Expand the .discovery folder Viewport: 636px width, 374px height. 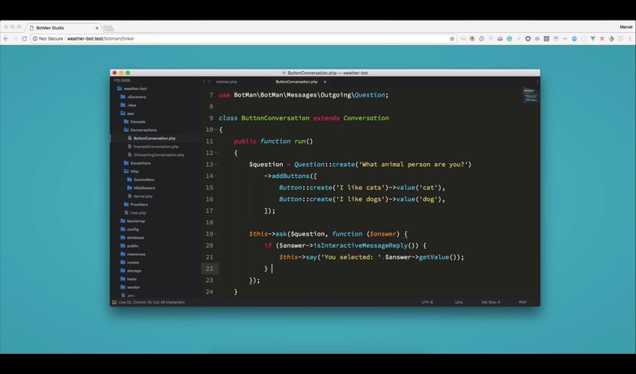(134, 97)
